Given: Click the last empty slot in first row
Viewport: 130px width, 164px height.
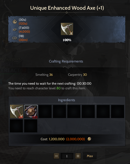Looking at the screenshot, I should (x=118, y=111).
